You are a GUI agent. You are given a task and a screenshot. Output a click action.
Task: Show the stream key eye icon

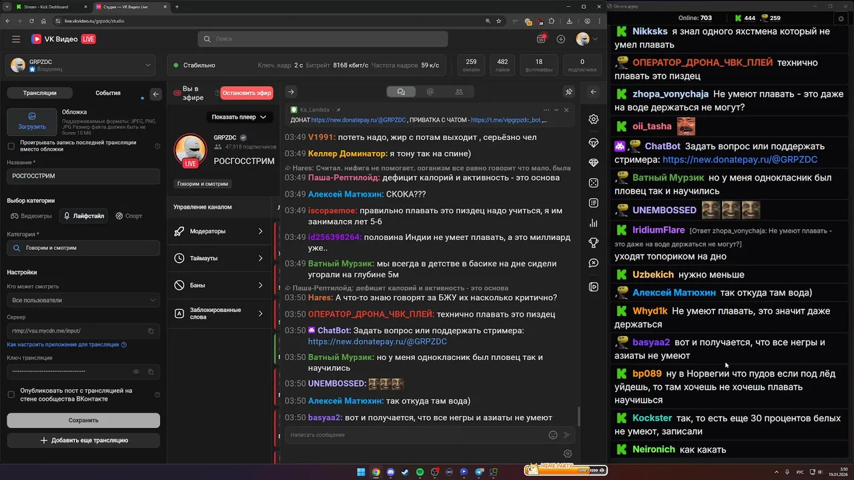pos(136,371)
